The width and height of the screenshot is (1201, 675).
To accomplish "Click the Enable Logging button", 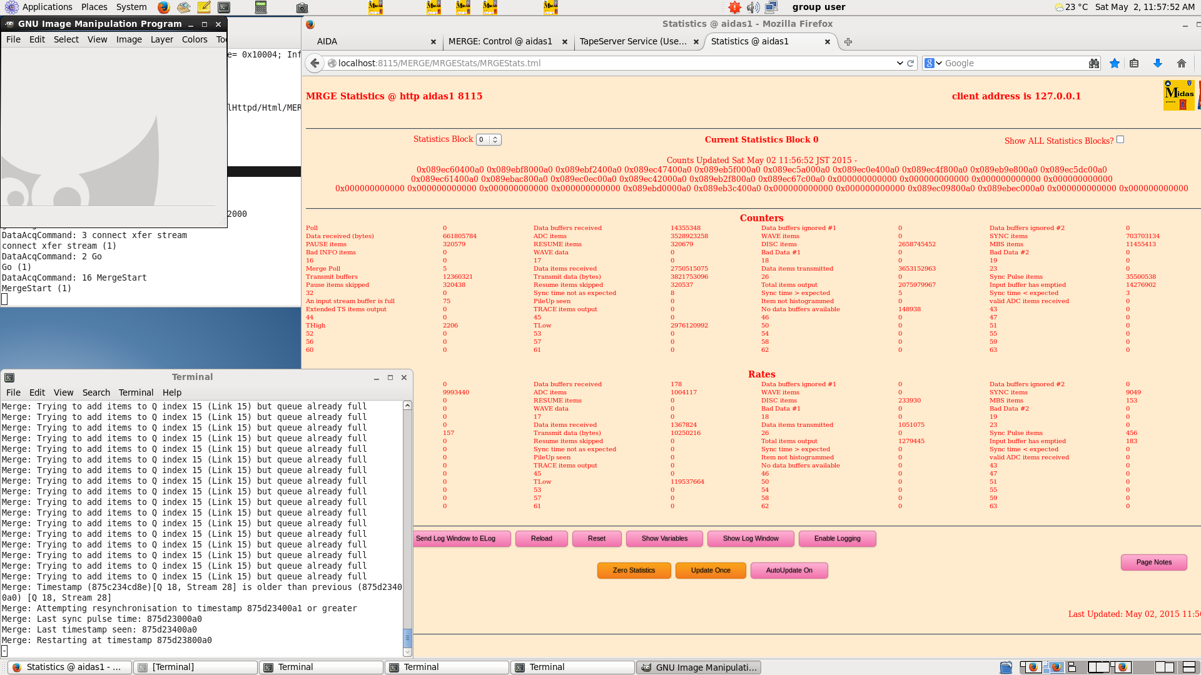I will (837, 539).
